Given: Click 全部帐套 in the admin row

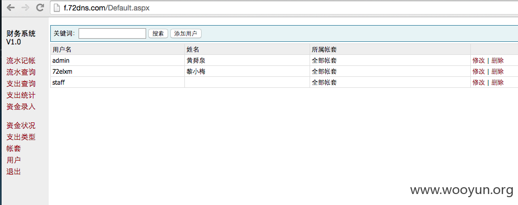Looking at the screenshot, I should (324, 61).
